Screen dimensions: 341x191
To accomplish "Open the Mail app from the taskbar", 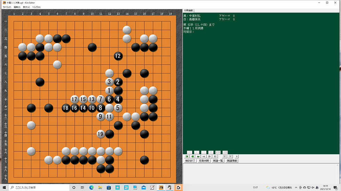I will tap(143, 188).
